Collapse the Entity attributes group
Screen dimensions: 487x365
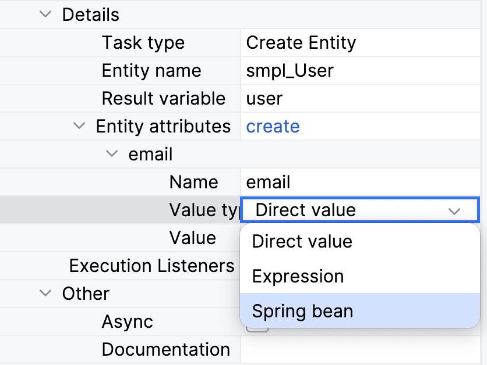(79, 127)
